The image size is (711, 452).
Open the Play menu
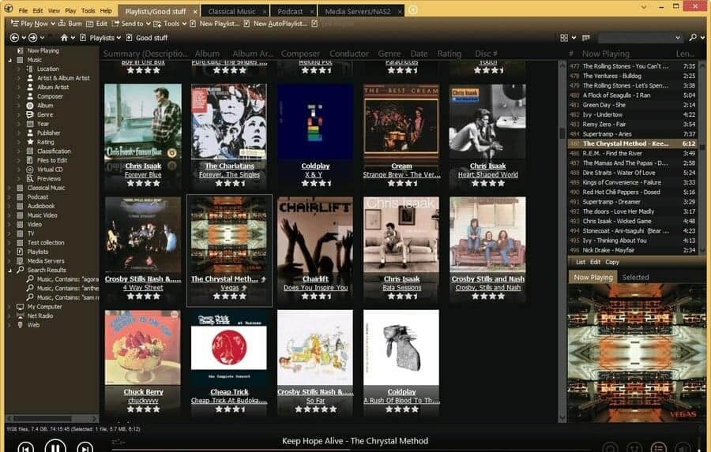70,10
